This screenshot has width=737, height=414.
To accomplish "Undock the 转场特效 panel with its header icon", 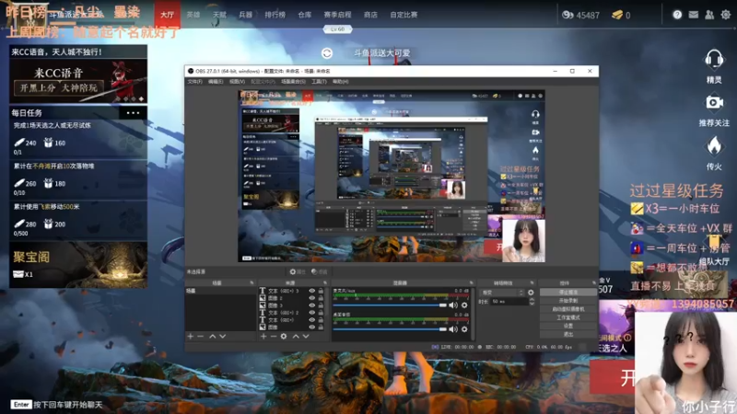I will [532, 283].
